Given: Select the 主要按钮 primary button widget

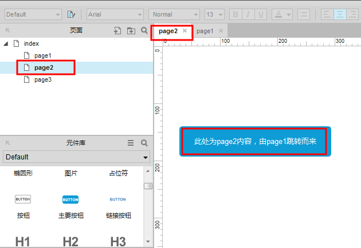Looking at the screenshot, I should click(x=70, y=206).
